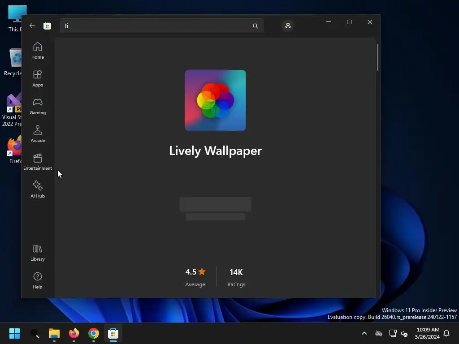The height and width of the screenshot is (344, 459).
Task: Open AI Hub in Store sidebar
Action: point(38,190)
